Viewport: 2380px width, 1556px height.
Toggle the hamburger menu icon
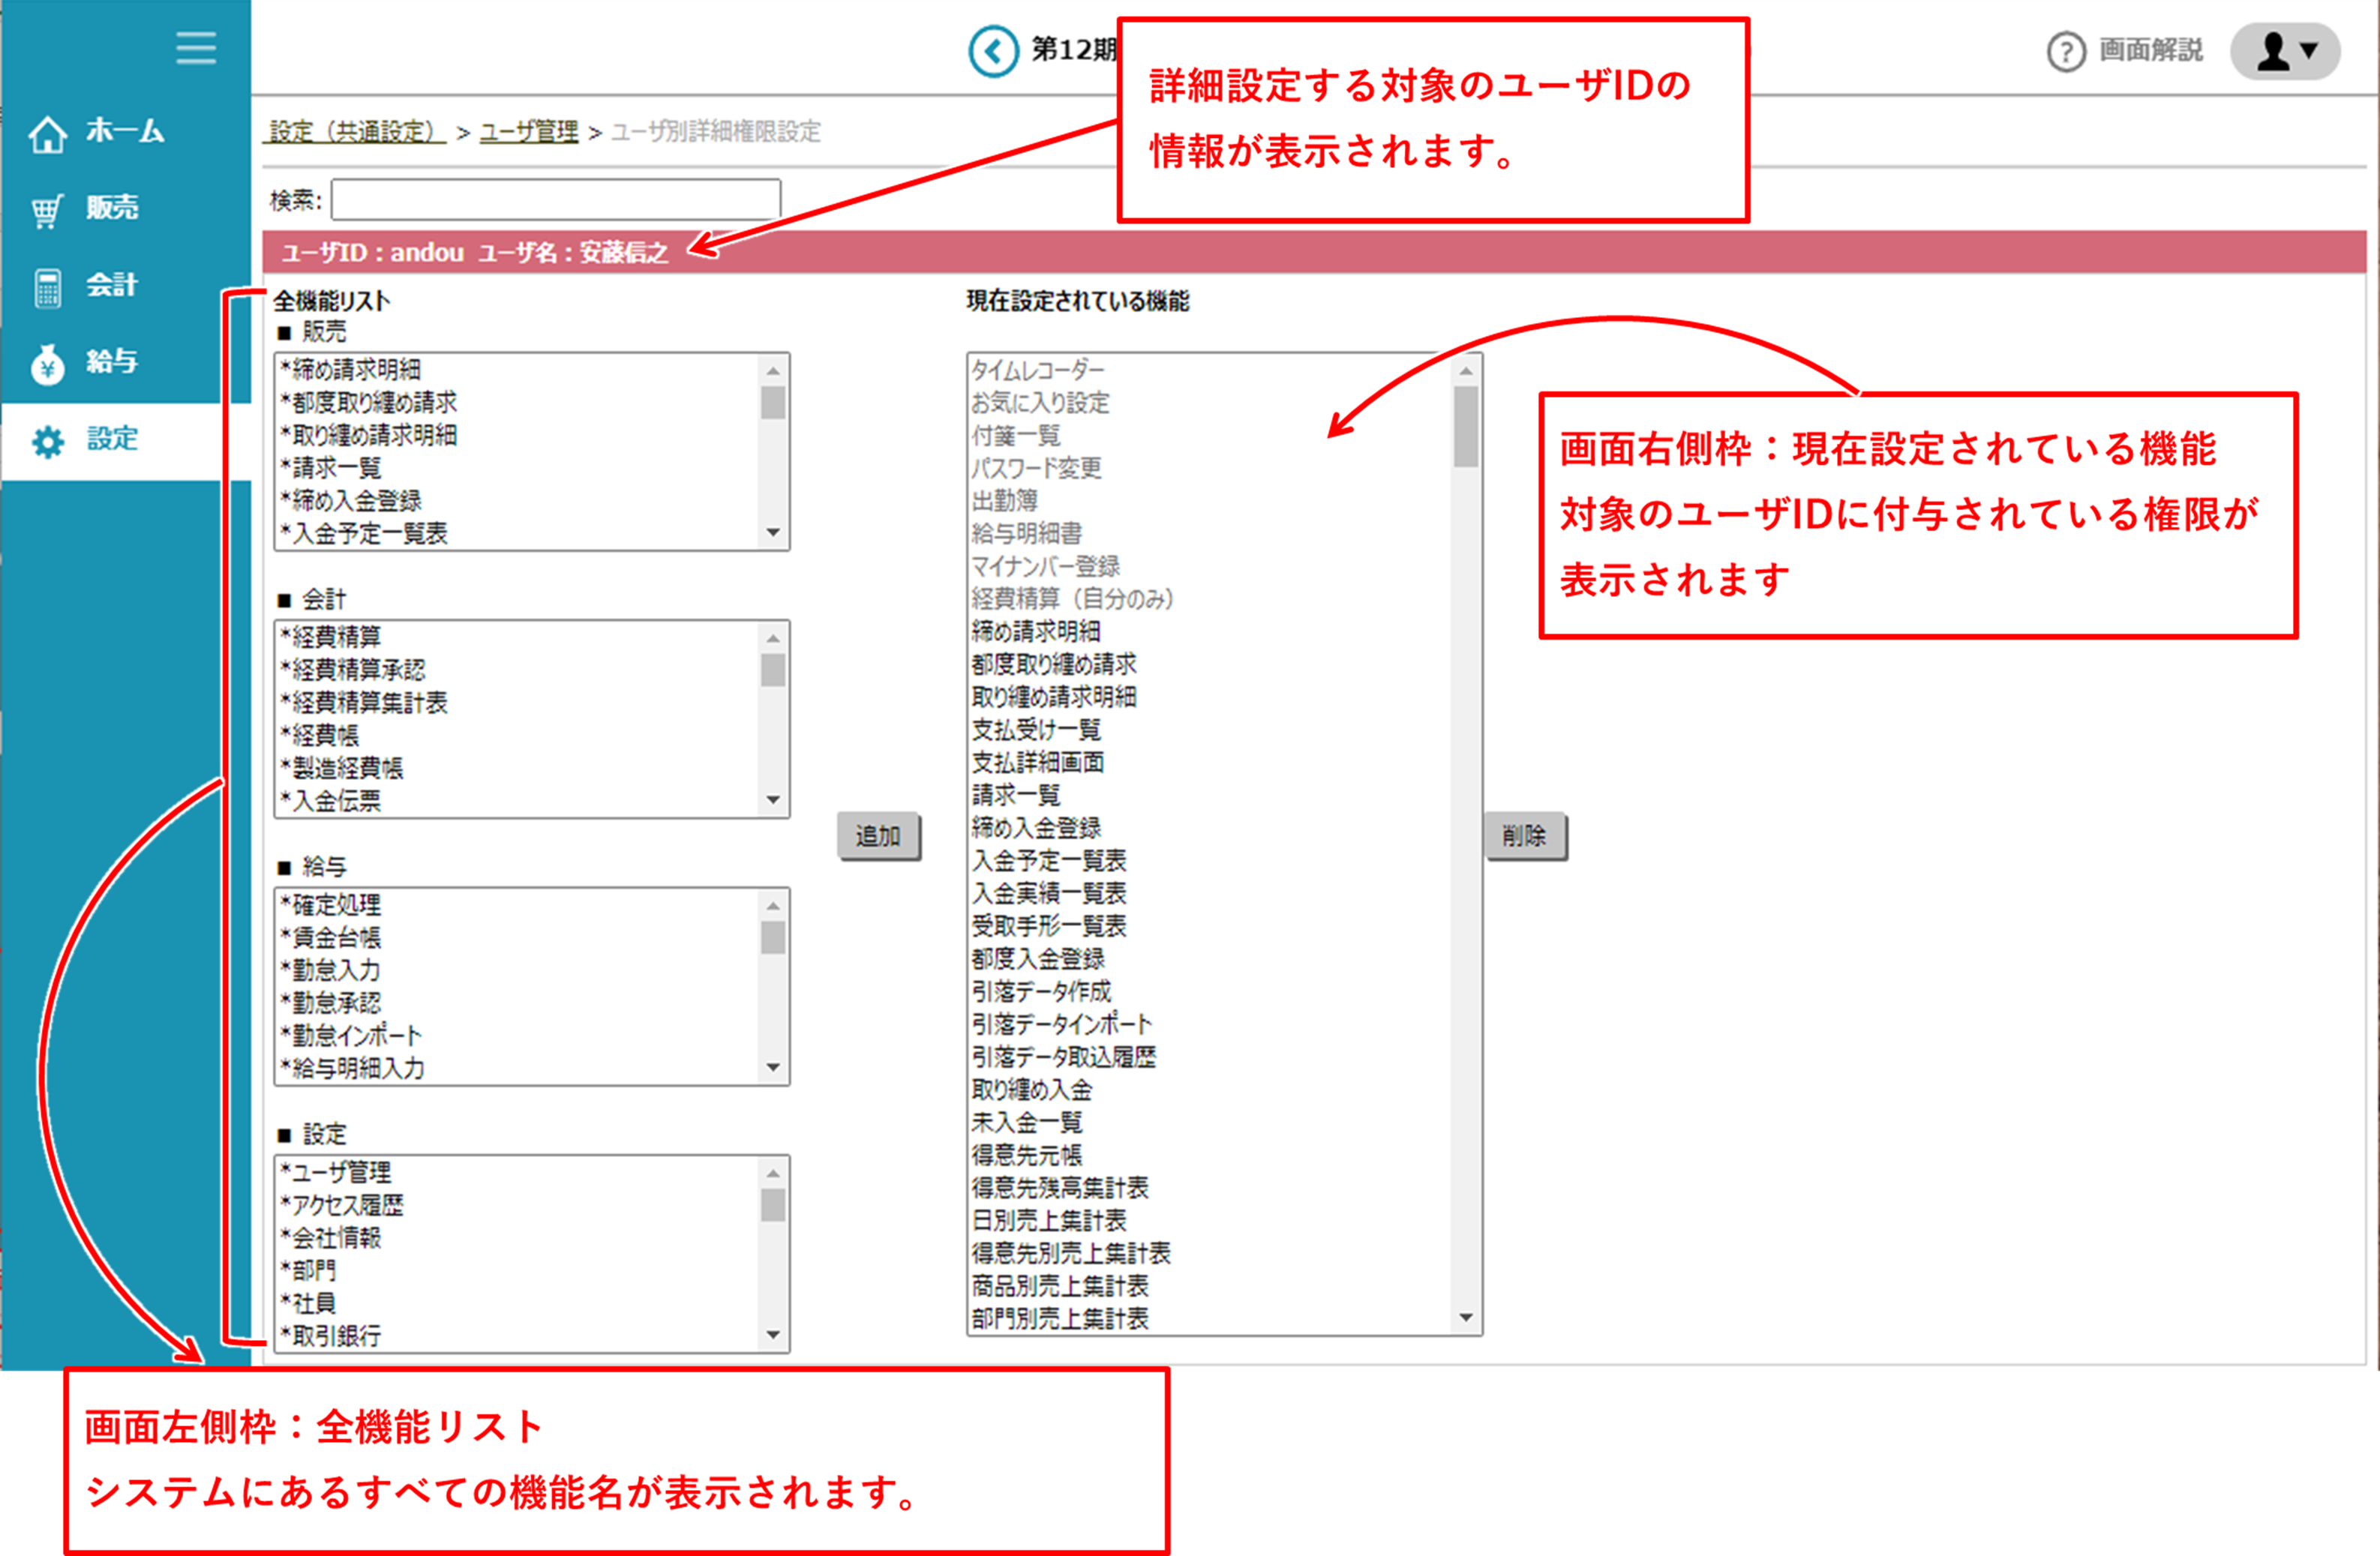tap(196, 48)
